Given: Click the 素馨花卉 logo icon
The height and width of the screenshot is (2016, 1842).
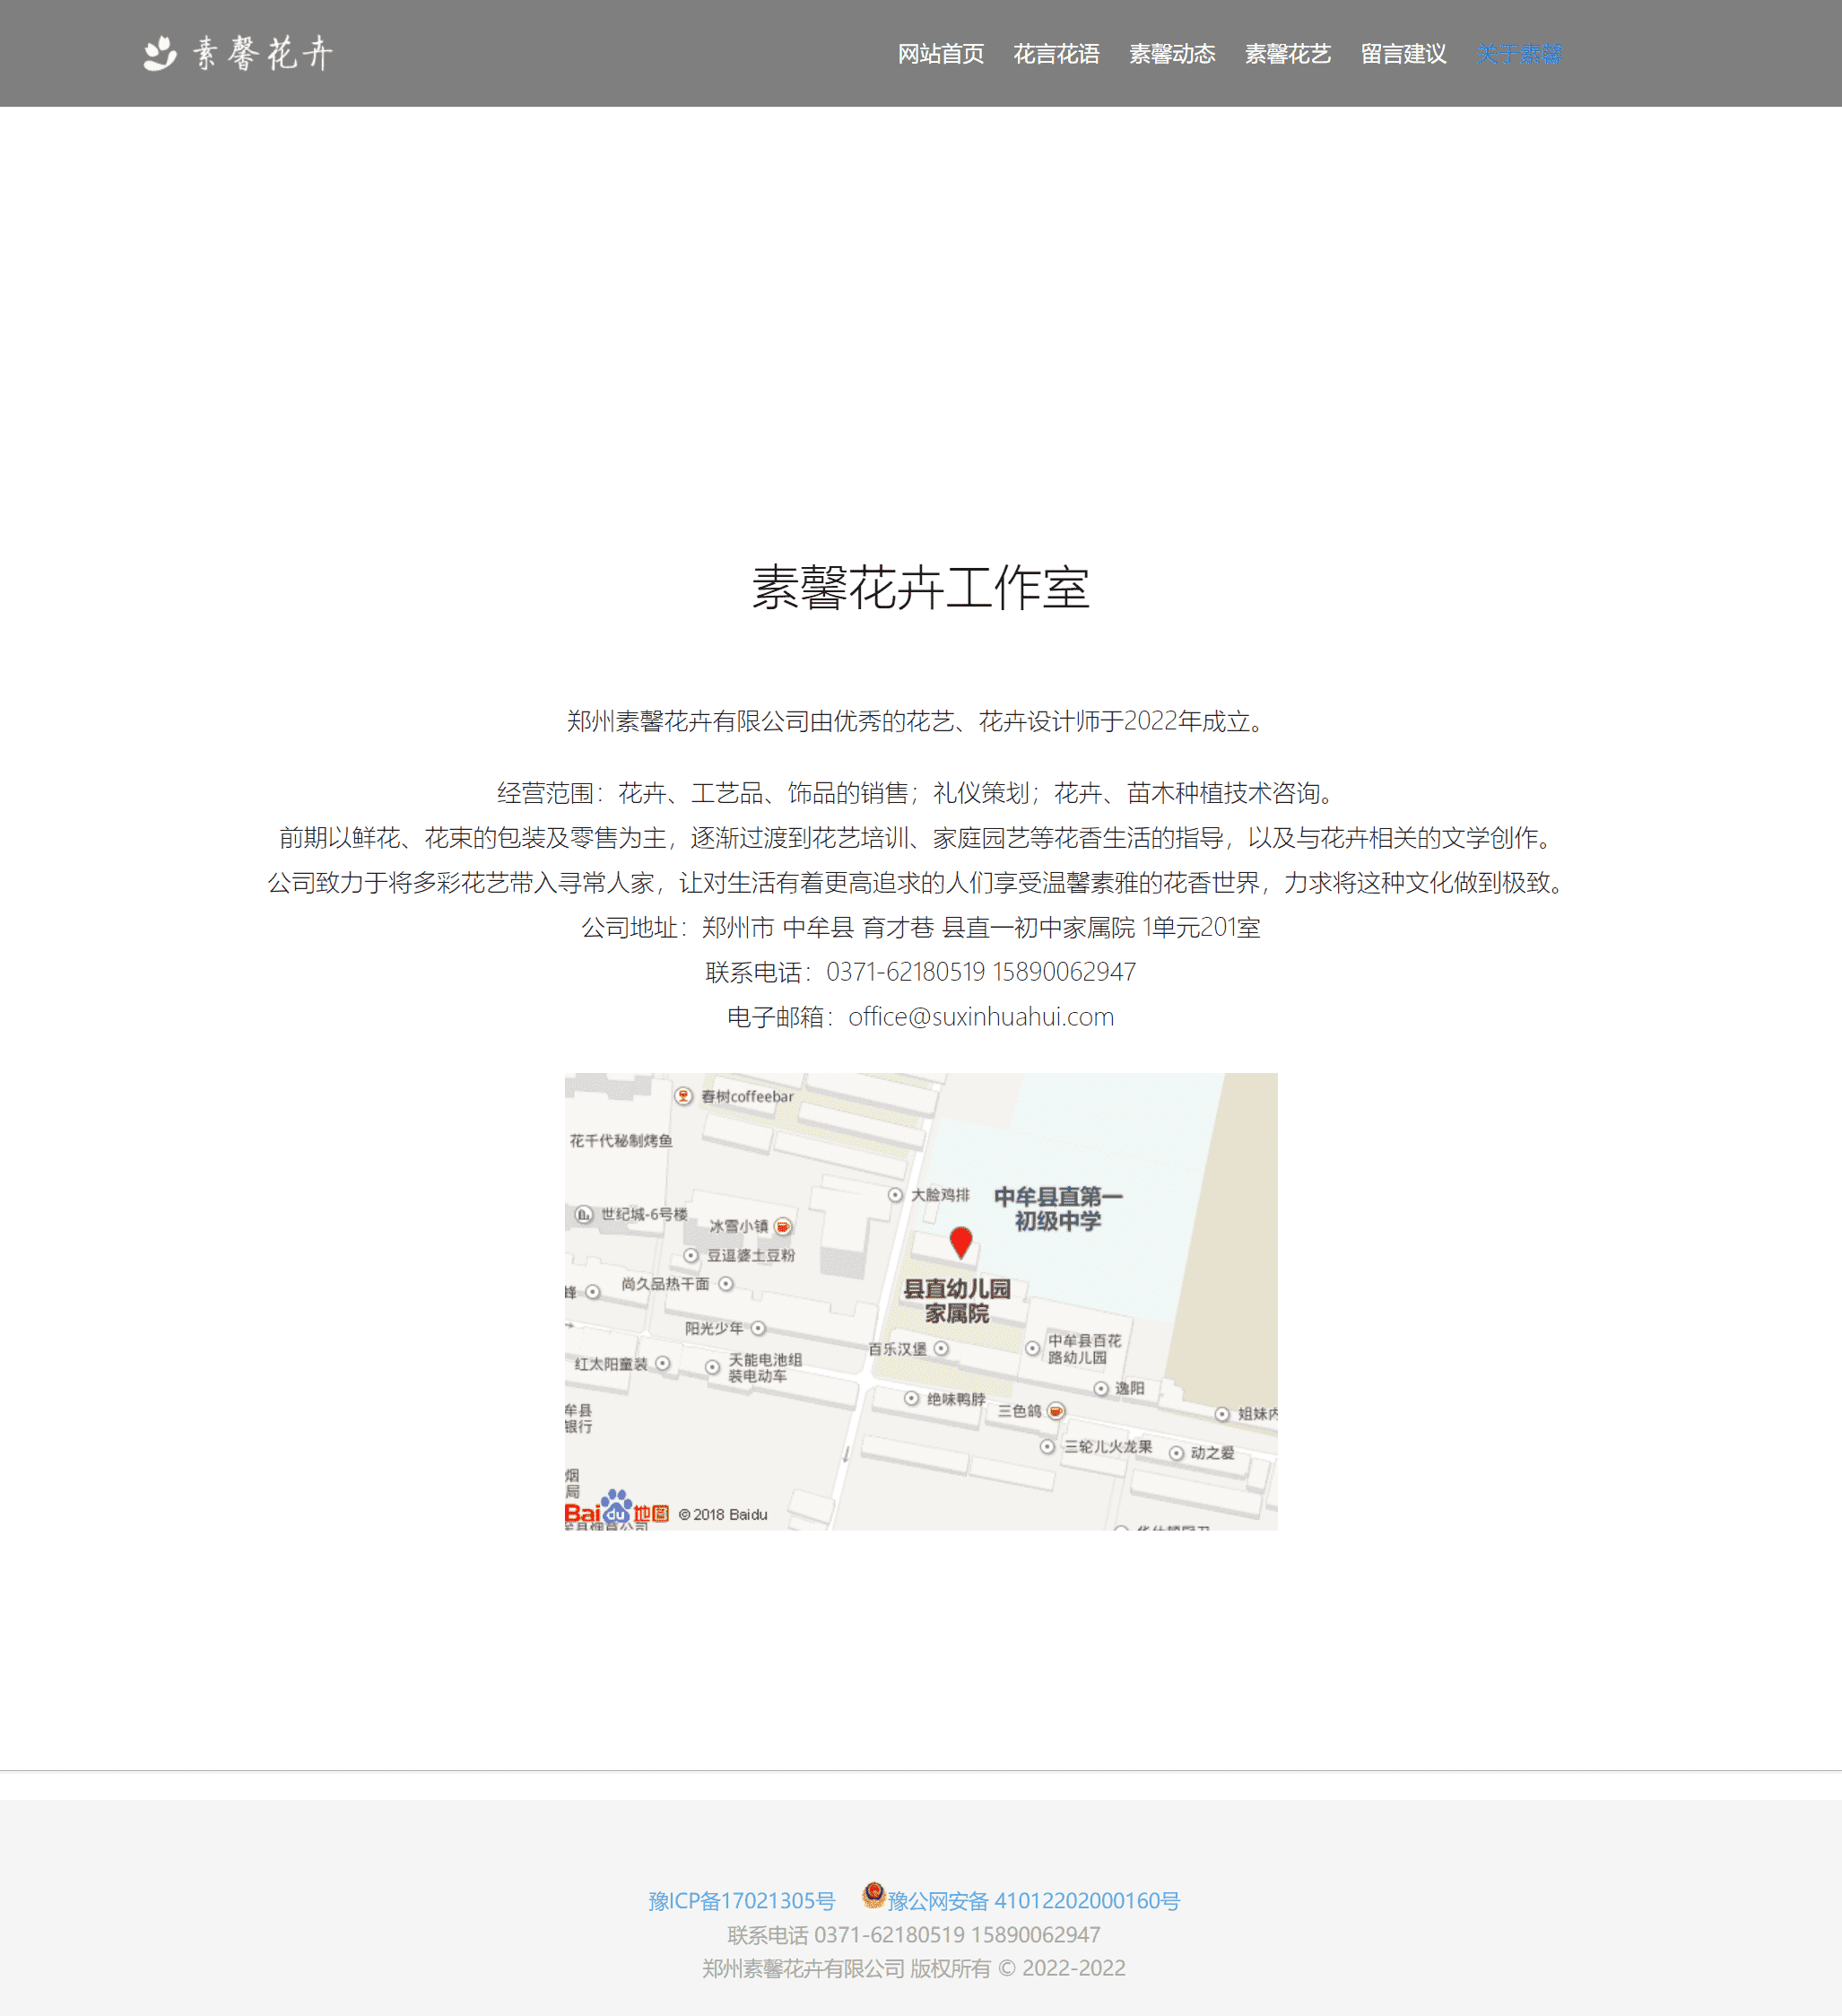Looking at the screenshot, I should 158,52.
